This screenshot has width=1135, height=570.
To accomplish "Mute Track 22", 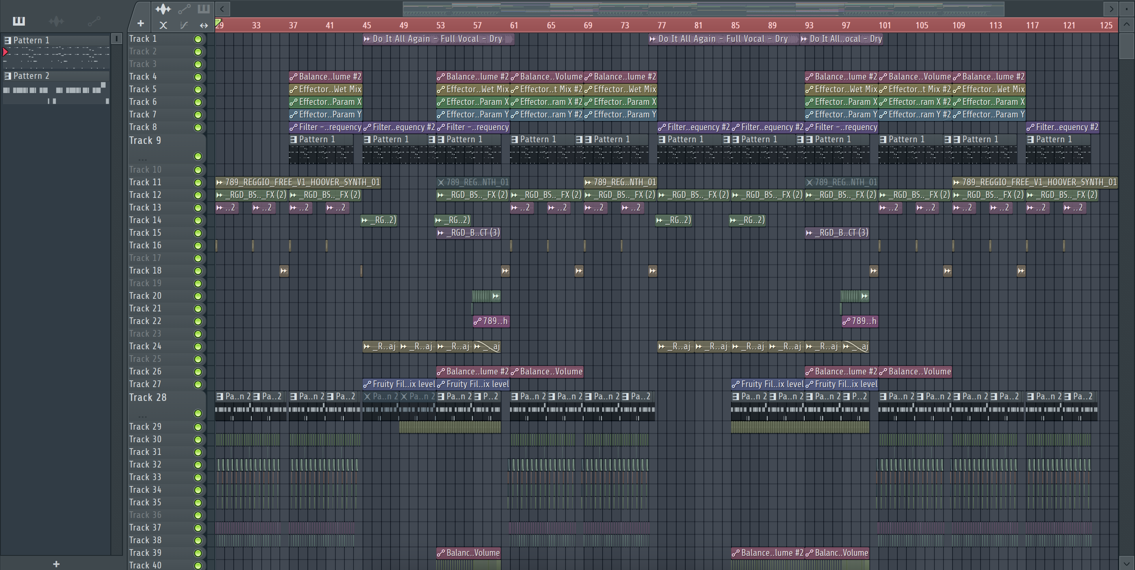I will (198, 321).
